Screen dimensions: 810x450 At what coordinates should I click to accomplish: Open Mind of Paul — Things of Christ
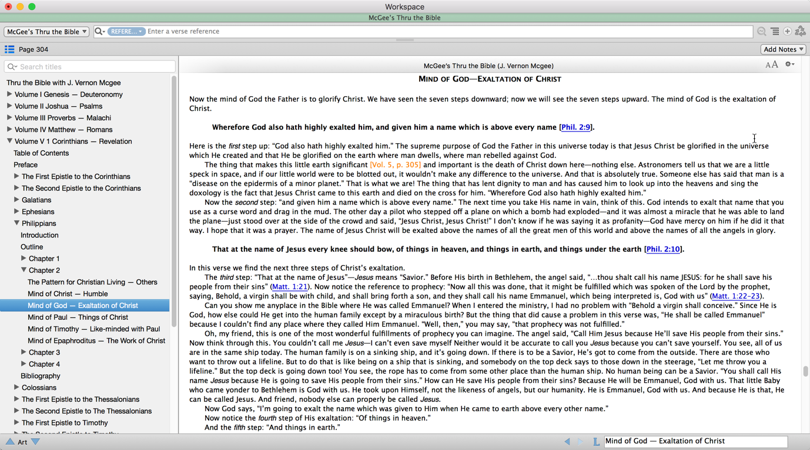point(78,317)
